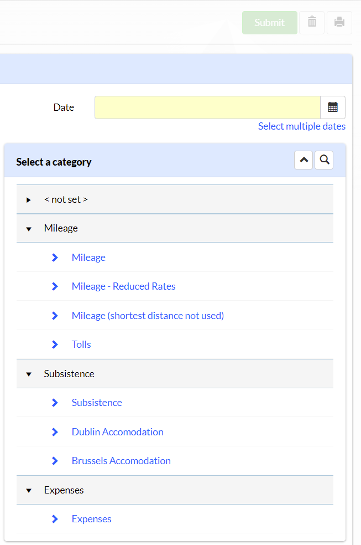Image resolution: width=361 pixels, height=545 pixels.
Task: Select the Expenses category link
Action: [x=92, y=519]
